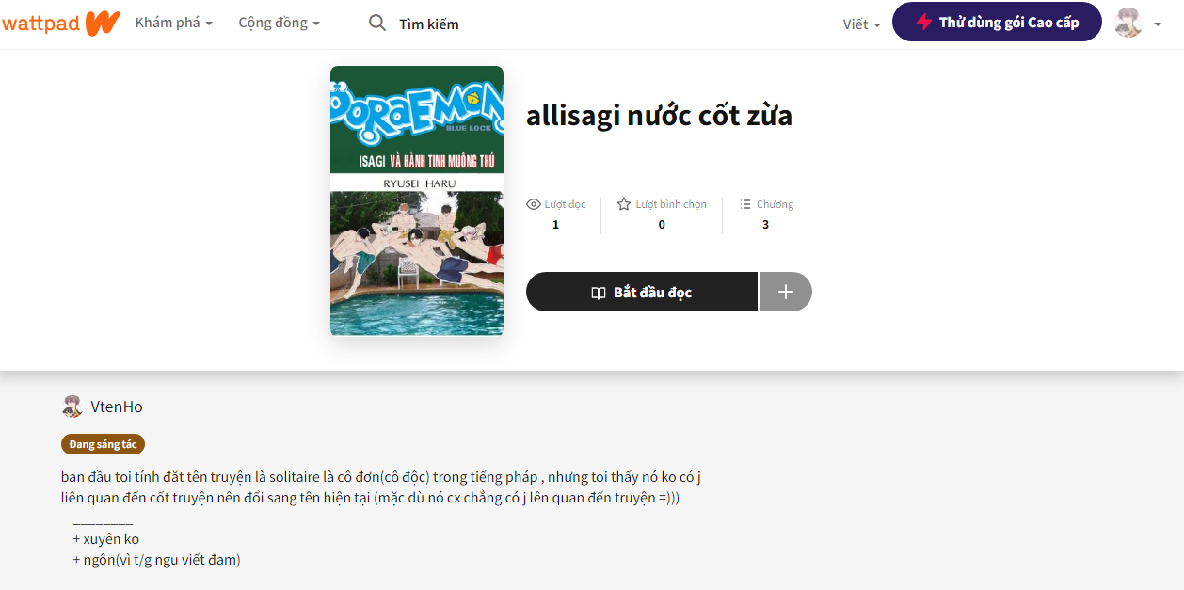The image size is (1184, 590).
Task: Expand the Khám phá dropdown menu
Action: (174, 23)
